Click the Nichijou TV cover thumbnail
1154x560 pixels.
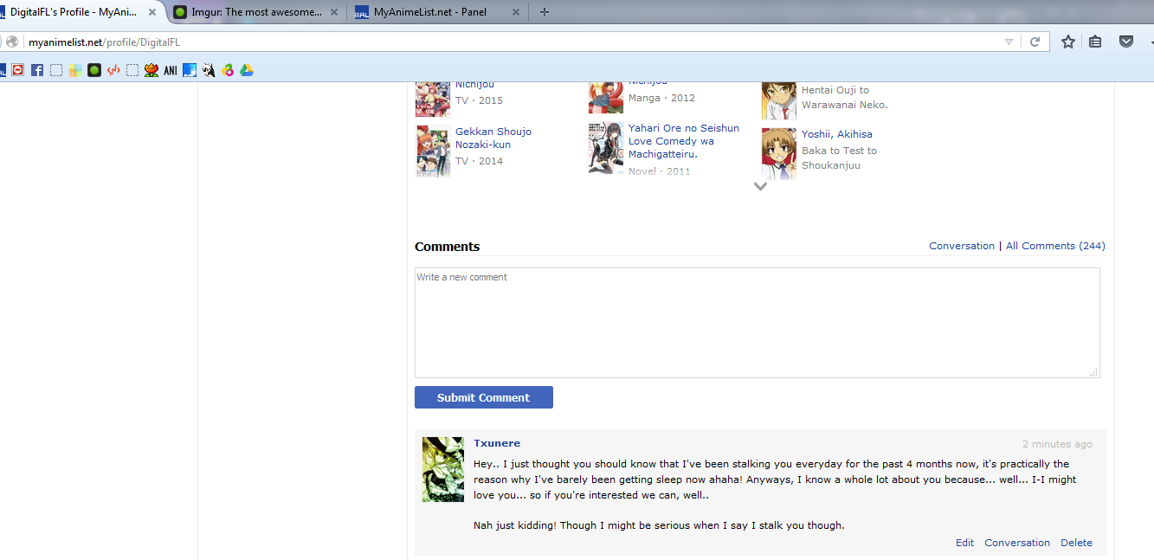pyautogui.click(x=433, y=98)
